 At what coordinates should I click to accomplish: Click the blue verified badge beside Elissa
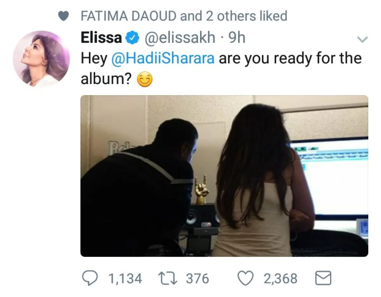coord(132,38)
